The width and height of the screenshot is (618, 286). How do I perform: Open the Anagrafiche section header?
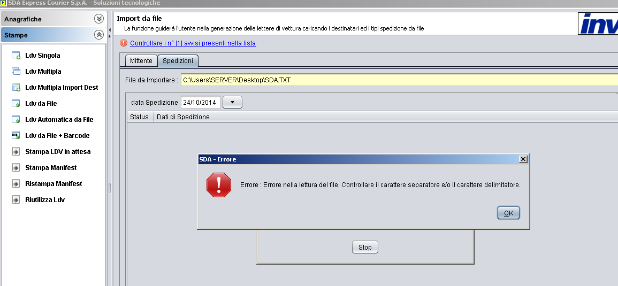pos(53,19)
